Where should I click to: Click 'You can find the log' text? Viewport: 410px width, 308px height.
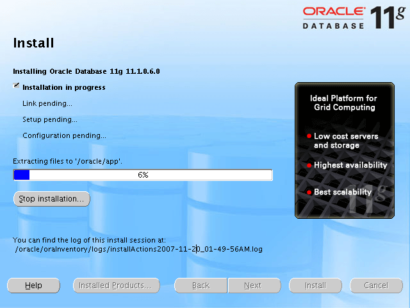89,240
